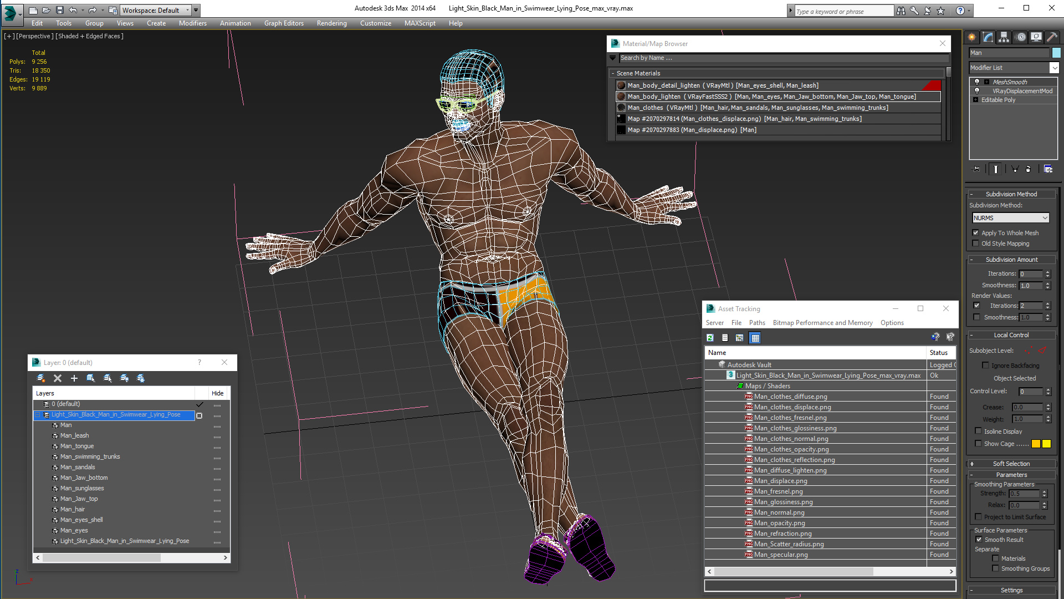Enable Render Values Smoothness checkbox
1064x599 pixels.
(x=977, y=317)
